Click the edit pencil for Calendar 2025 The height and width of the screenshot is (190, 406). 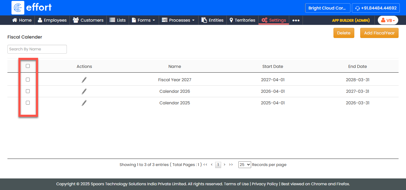84,103
